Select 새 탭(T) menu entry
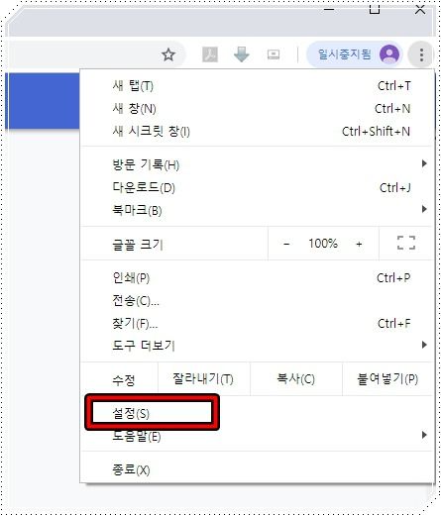Image resolution: width=441 pixels, height=516 pixels. 257,86
